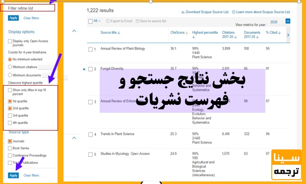
Task: Sort by CiteScore column
Action: (x=179, y=33)
